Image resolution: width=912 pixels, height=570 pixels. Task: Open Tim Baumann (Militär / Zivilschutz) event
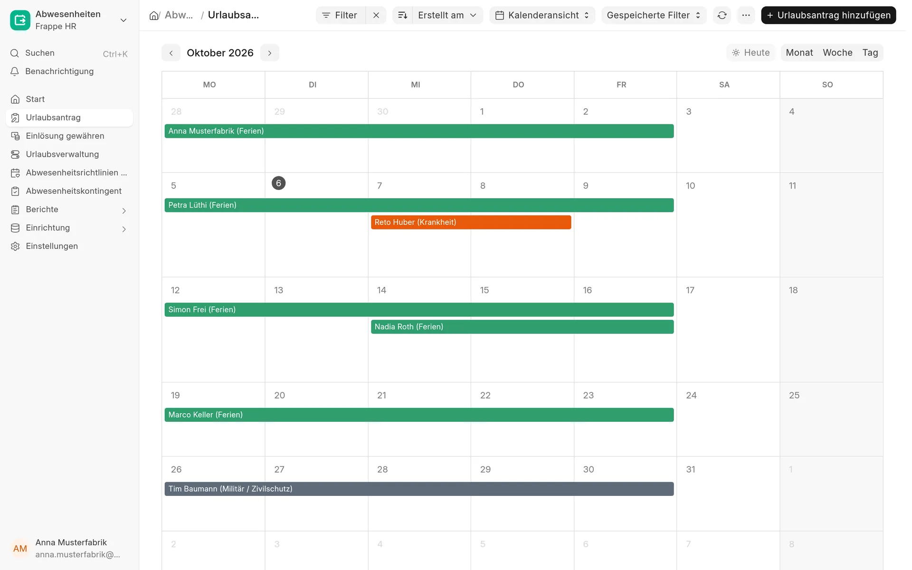coord(419,489)
